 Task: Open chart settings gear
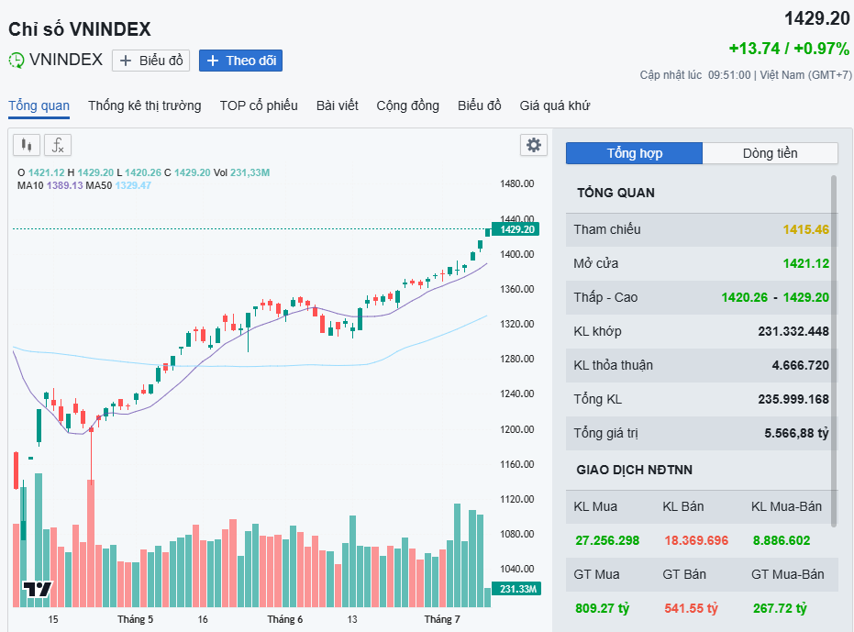coord(534,145)
